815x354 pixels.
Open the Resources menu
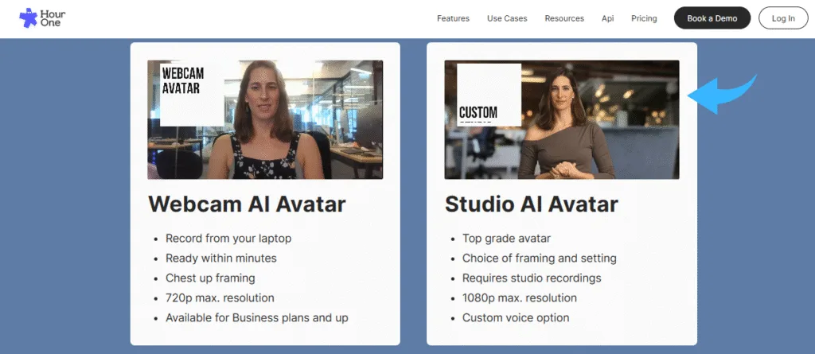(564, 18)
